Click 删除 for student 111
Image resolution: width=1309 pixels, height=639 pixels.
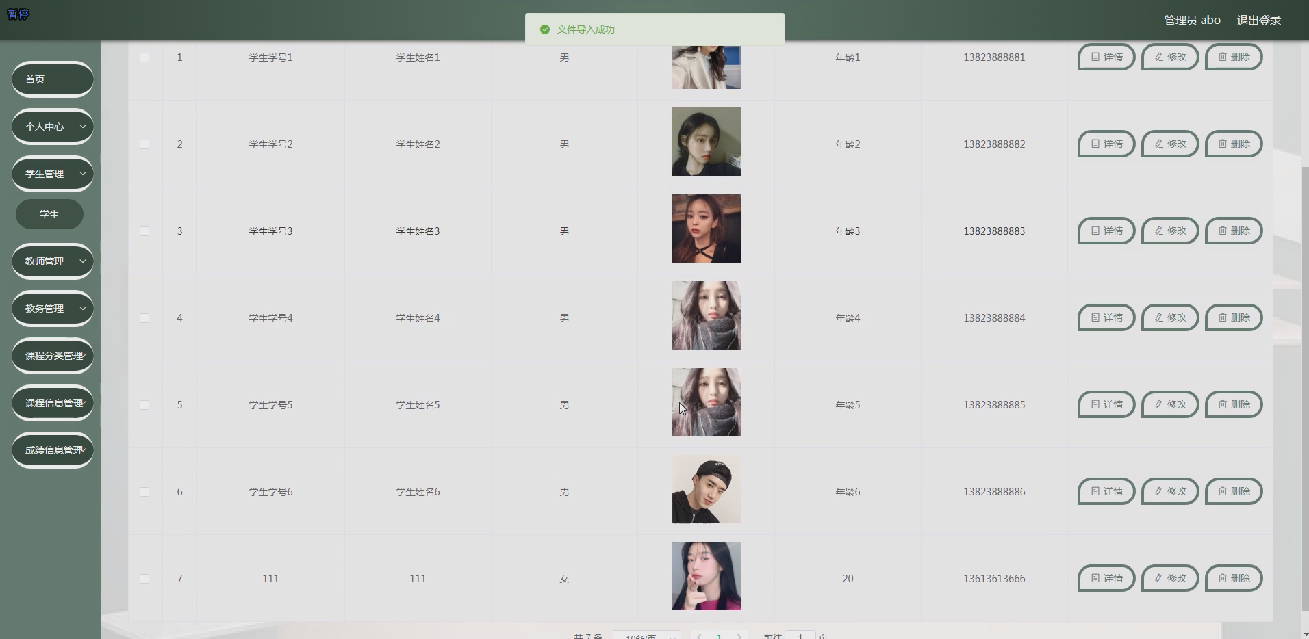[1234, 578]
